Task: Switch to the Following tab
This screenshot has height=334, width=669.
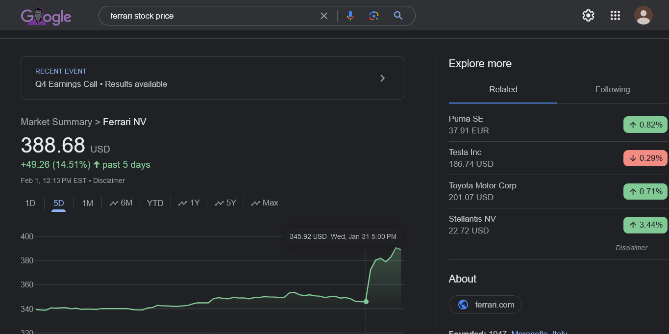Action: click(x=613, y=89)
